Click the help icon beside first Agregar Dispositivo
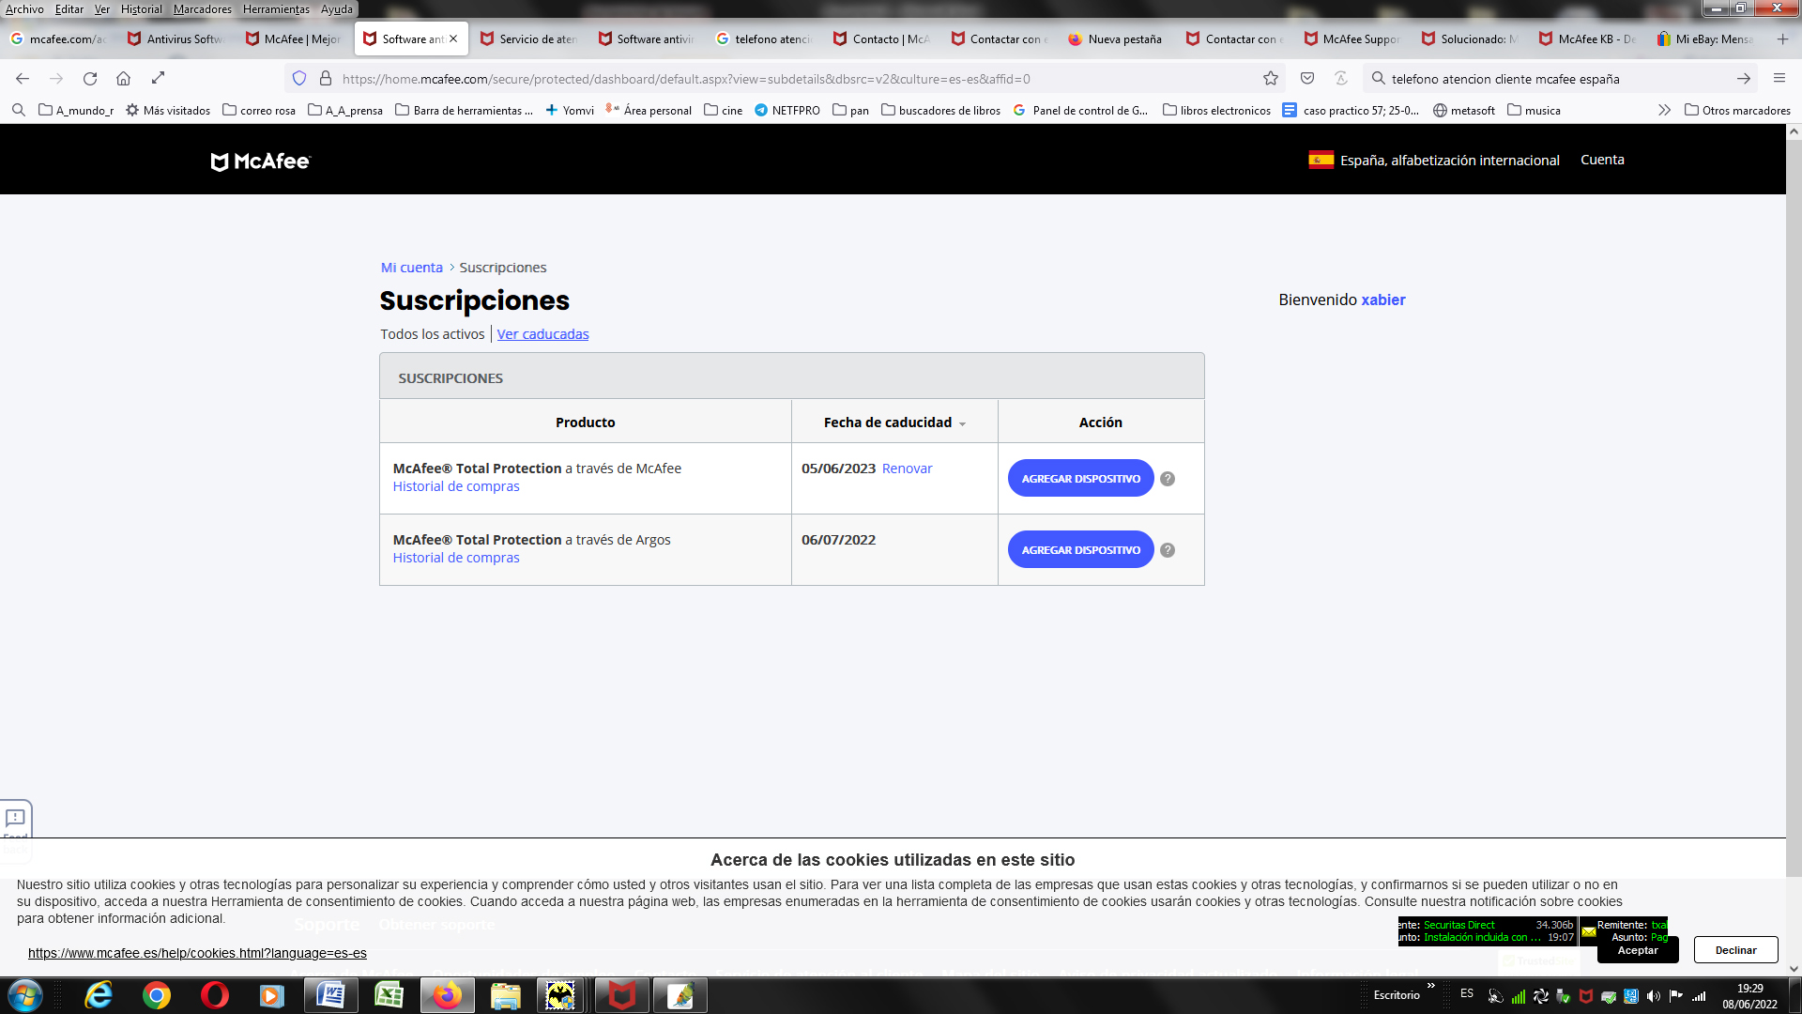The height and width of the screenshot is (1014, 1802). [x=1168, y=479]
